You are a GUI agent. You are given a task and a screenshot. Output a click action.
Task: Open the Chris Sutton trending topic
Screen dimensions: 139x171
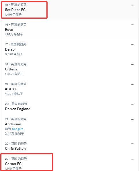click(15, 149)
